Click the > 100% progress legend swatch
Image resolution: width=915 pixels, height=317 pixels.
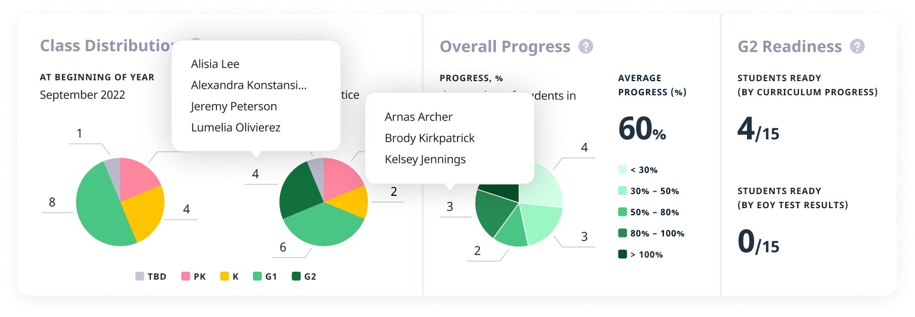(x=623, y=255)
